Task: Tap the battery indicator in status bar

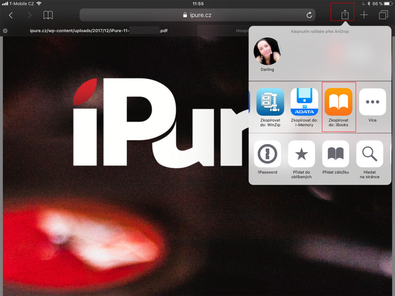Action: 388,4
